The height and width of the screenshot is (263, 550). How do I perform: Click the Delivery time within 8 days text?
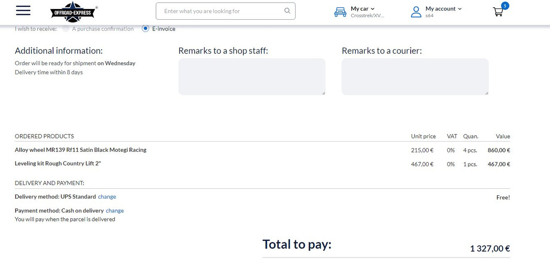(x=49, y=72)
